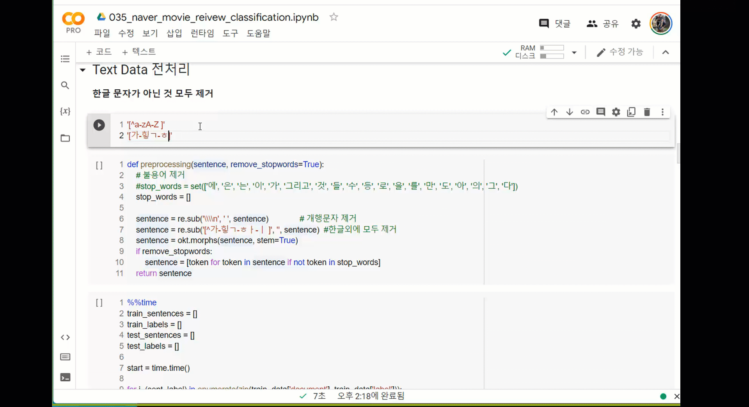Click the 'train_sentences = []' code line
Viewport: 749px width, 407px height.
point(162,314)
